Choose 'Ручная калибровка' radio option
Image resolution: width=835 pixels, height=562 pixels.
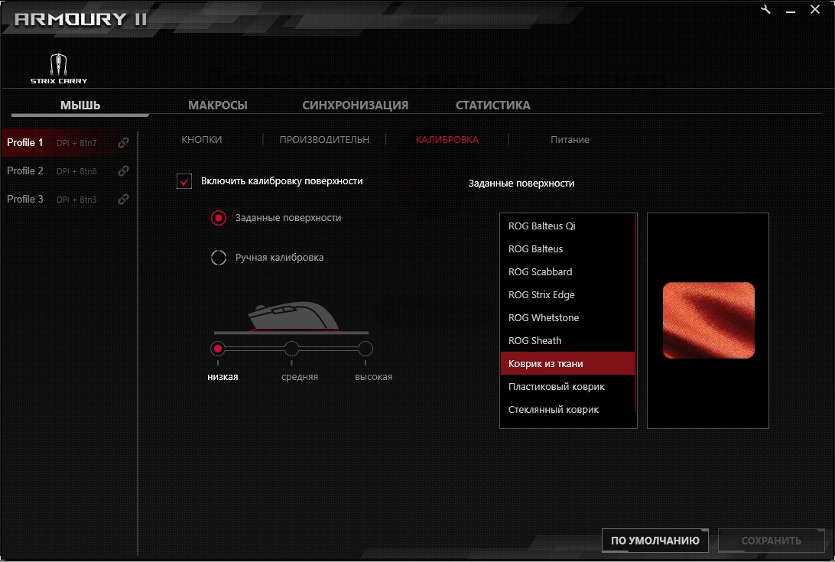(x=219, y=258)
